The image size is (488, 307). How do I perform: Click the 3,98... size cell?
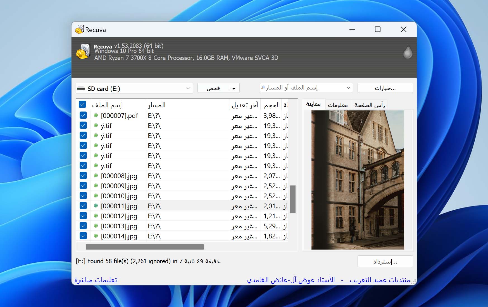click(x=272, y=115)
